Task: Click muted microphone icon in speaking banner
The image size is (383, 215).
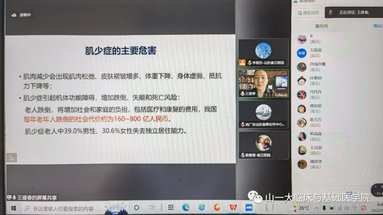Action: (331, 12)
